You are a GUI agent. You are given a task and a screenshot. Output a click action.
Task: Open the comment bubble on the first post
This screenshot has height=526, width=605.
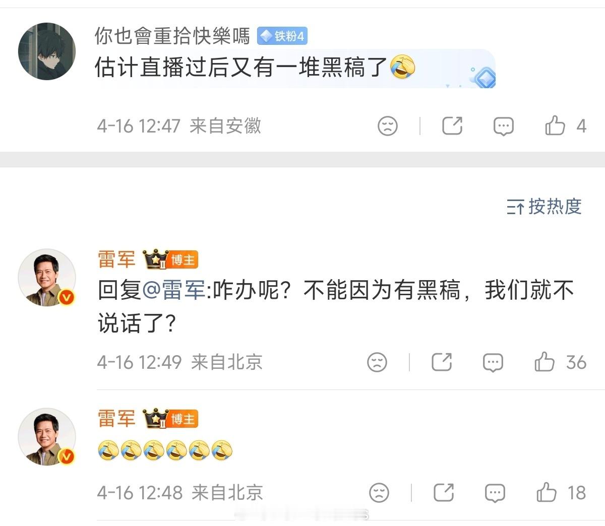(503, 126)
